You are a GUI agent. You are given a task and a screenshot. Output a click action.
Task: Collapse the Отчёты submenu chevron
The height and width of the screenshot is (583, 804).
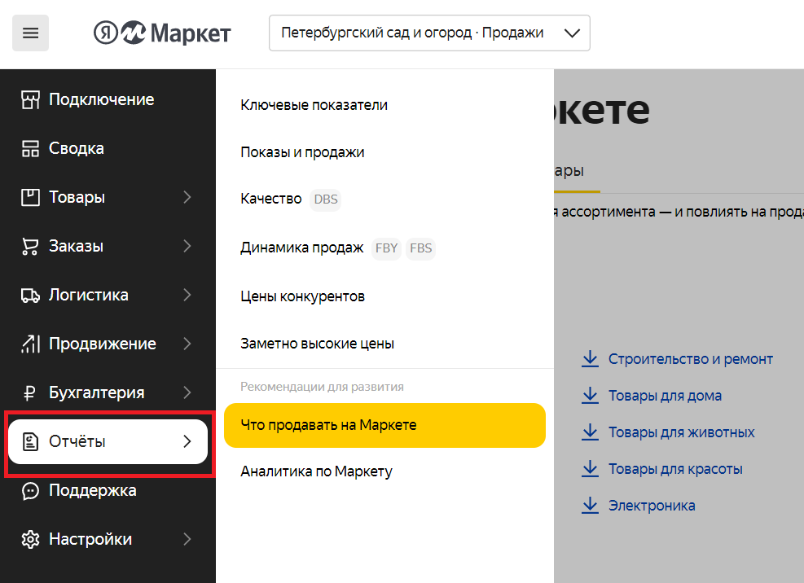tap(187, 442)
